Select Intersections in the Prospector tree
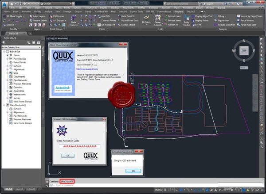 tap(20, 95)
